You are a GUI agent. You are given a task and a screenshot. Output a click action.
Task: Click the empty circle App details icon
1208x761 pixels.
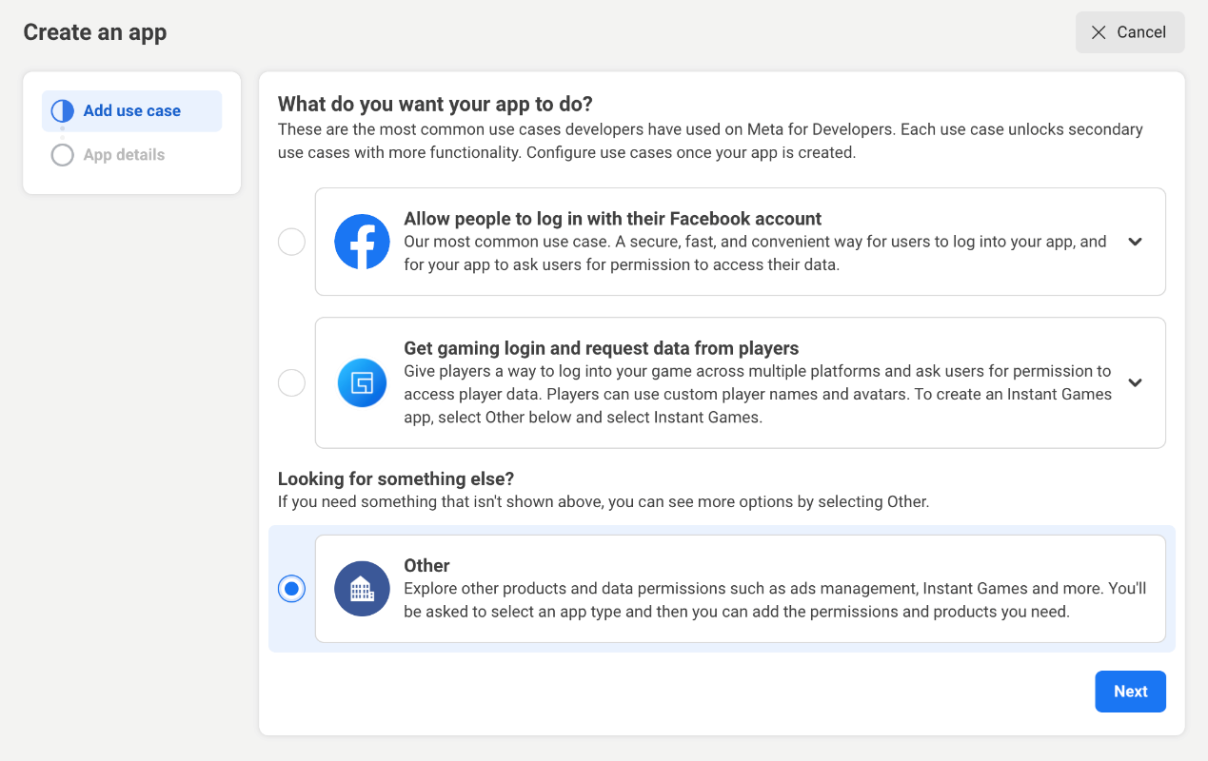pyautogui.click(x=63, y=155)
